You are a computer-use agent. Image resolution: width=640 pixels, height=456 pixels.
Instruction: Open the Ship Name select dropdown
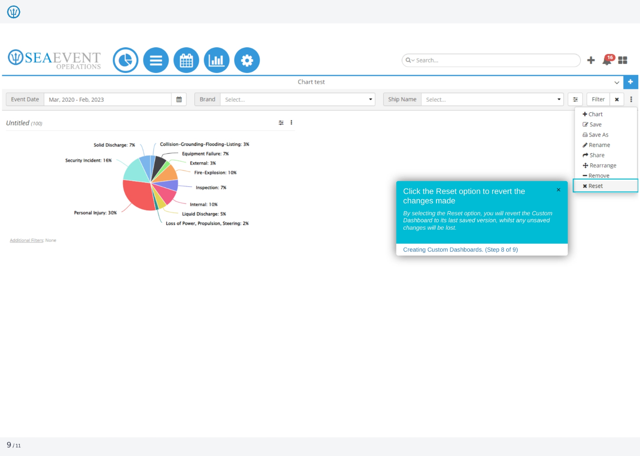point(492,100)
